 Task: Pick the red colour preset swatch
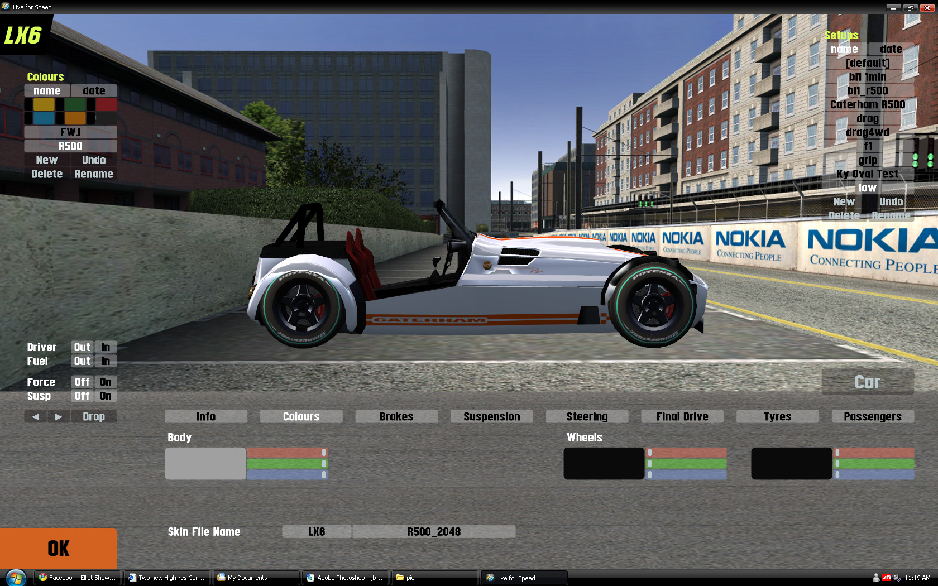[x=106, y=104]
